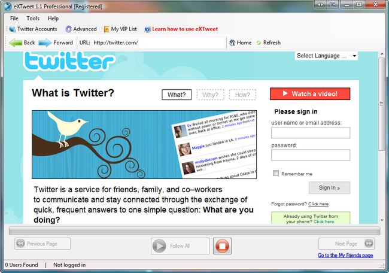Open Twitter Accounts globe icon
The width and height of the screenshot is (389, 273).
[x=13, y=29]
